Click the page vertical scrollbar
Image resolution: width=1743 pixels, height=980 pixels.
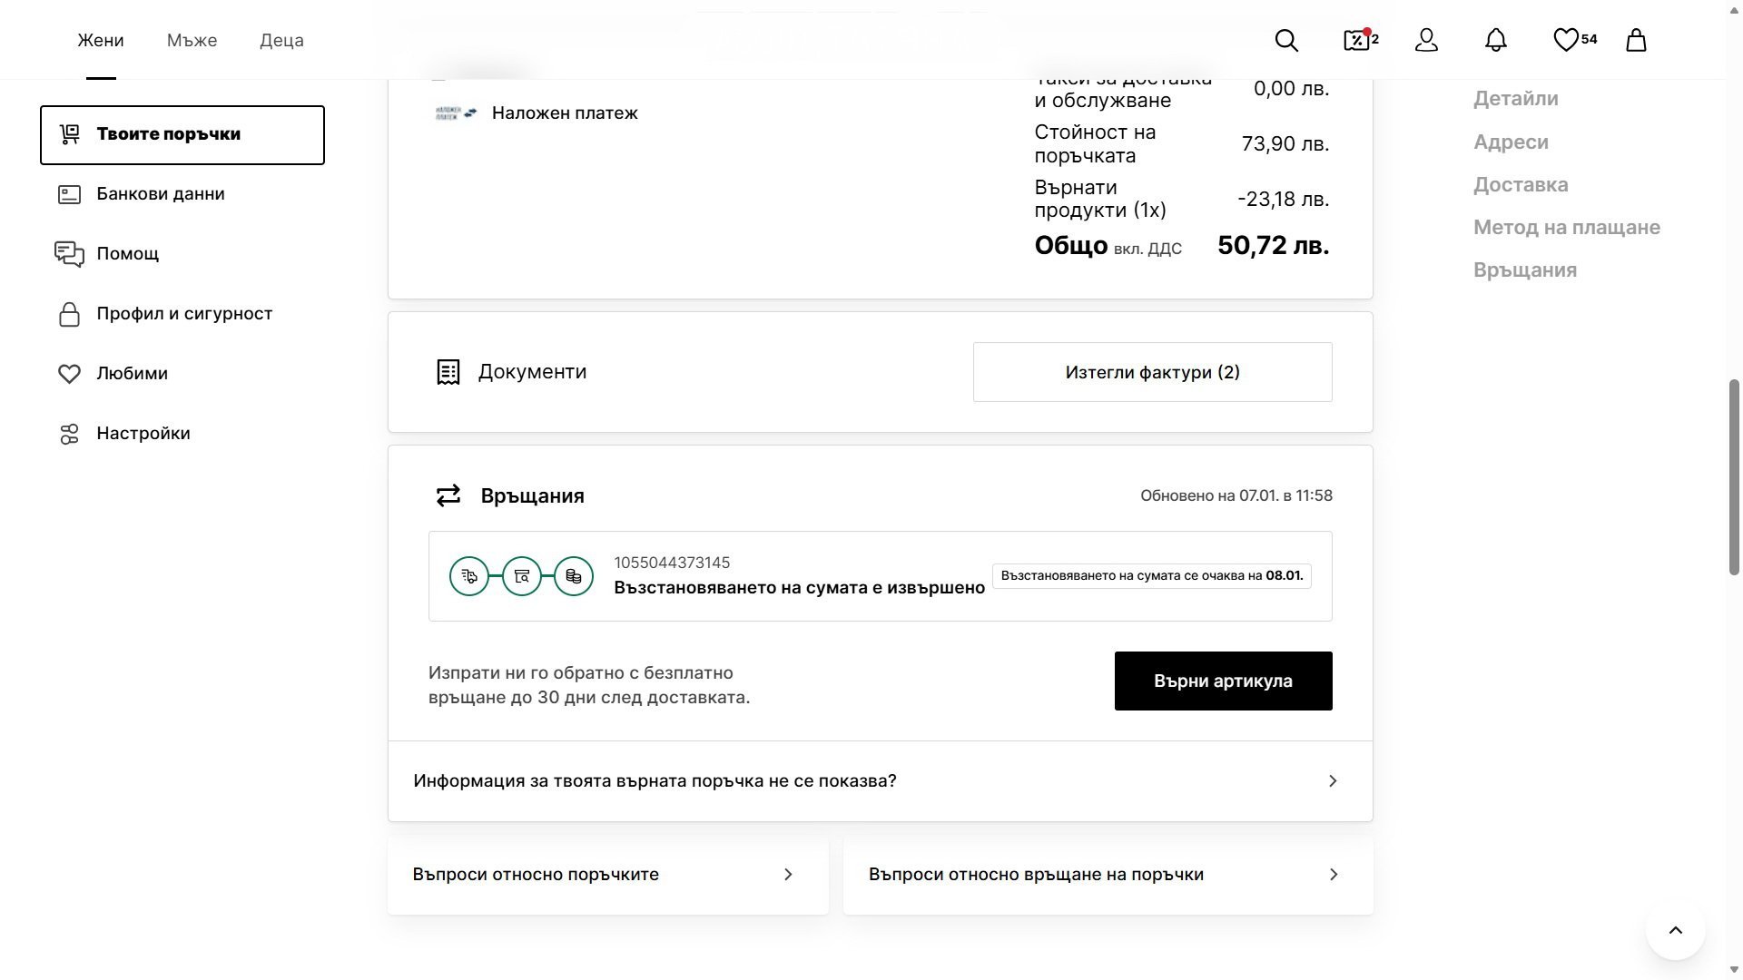1733,477
